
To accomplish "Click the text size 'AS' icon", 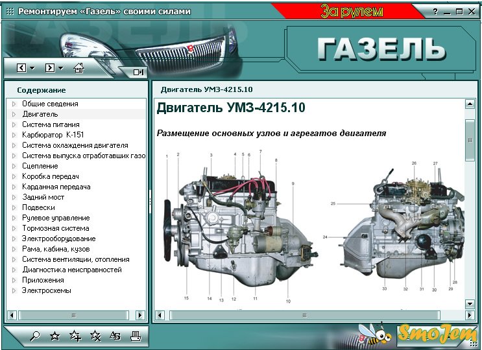I will click(115, 336).
